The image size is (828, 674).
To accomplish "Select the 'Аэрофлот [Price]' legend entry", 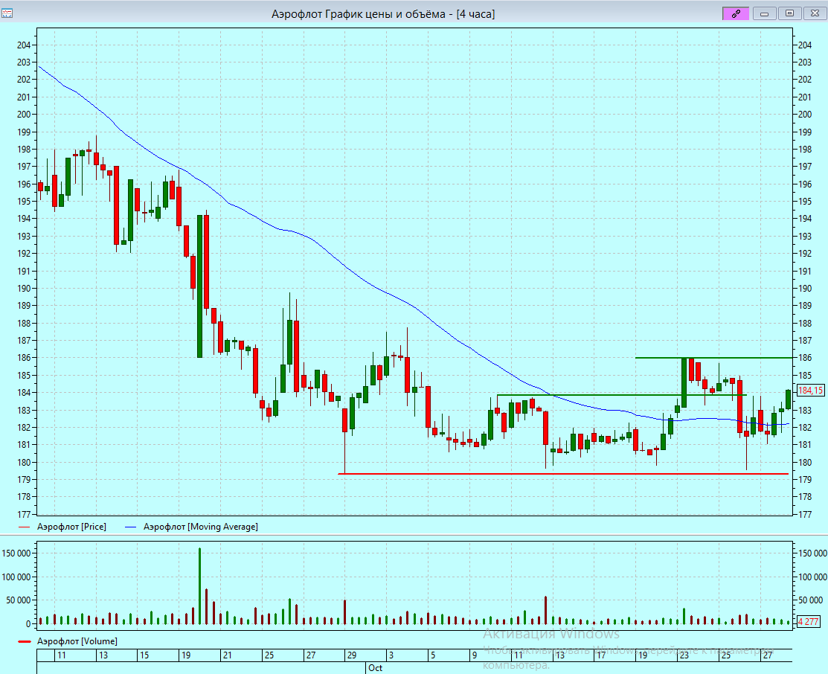I will (x=71, y=527).
